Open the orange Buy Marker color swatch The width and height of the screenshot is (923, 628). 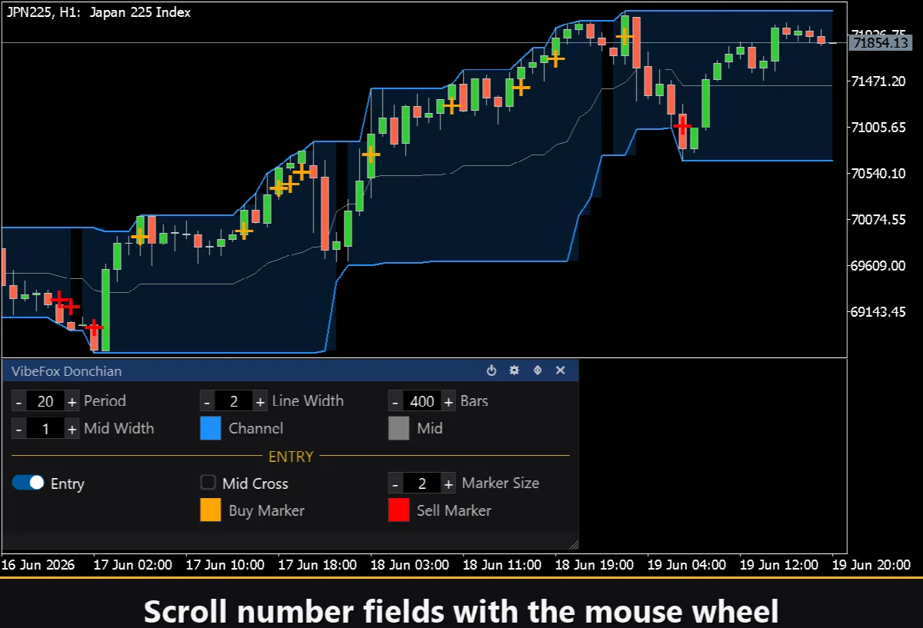pyautogui.click(x=211, y=511)
